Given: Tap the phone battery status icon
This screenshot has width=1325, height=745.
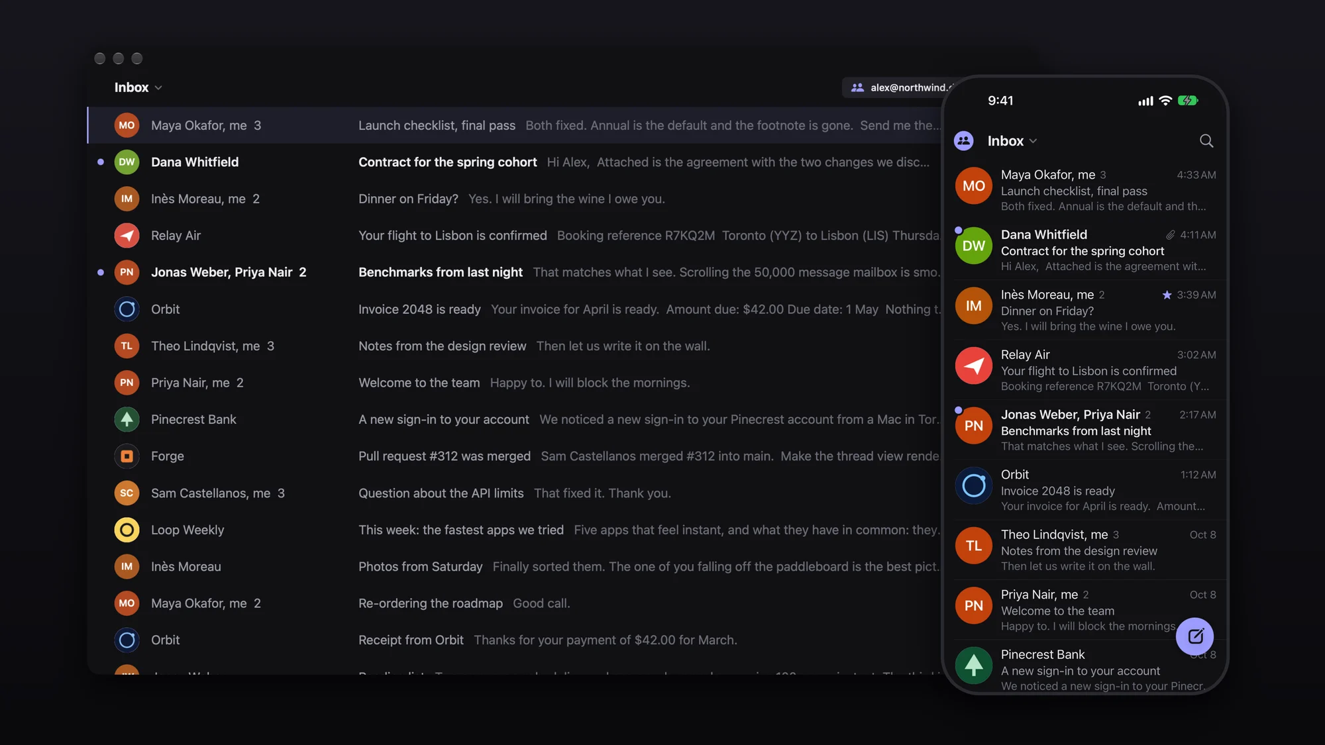Looking at the screenshot, I should tap(1188, 101).
